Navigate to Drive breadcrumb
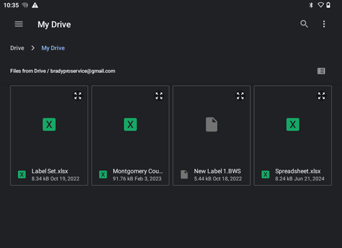 pyautogui.click(x=17, y=48)
